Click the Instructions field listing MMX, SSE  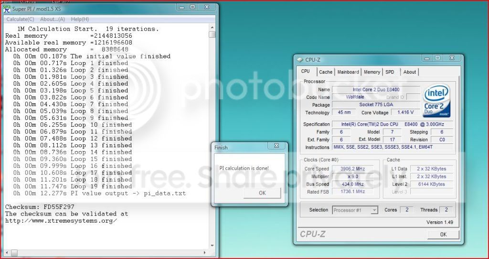[393, 147]
